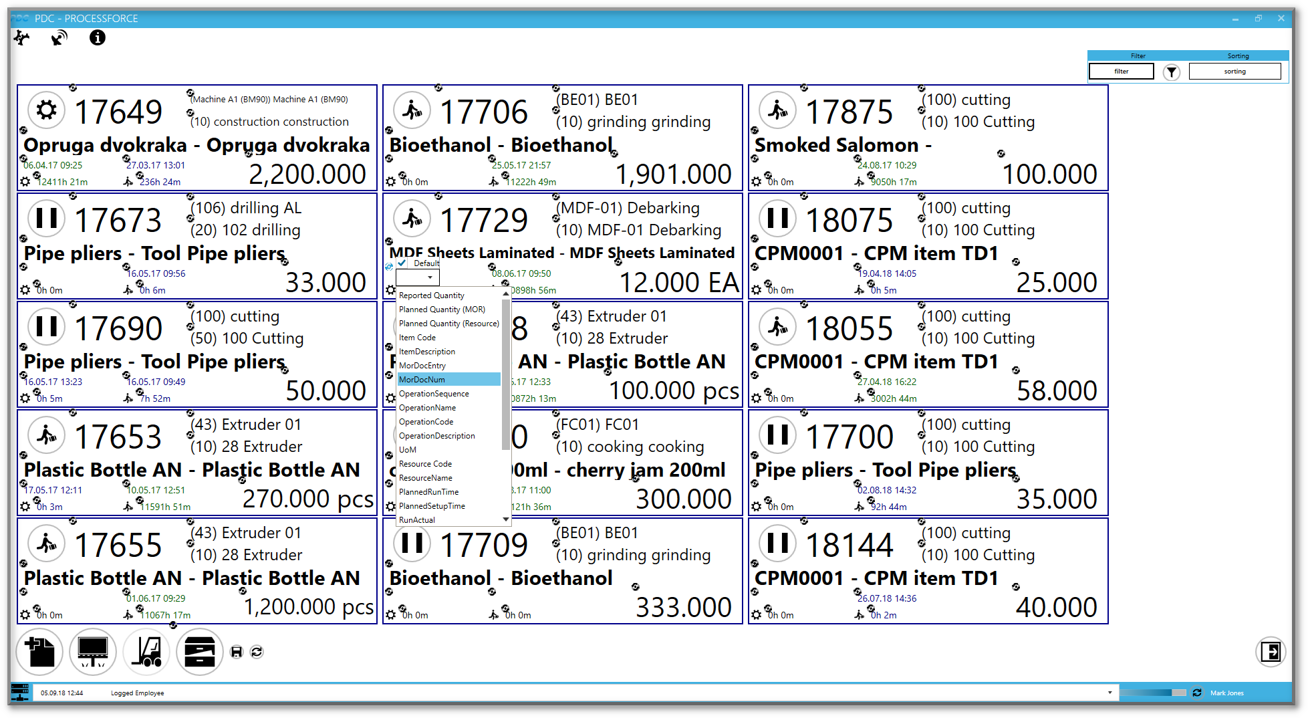1308x718 pixels.
Task: Click the Mark Jones user label
Action: [x=1227, y=693]
